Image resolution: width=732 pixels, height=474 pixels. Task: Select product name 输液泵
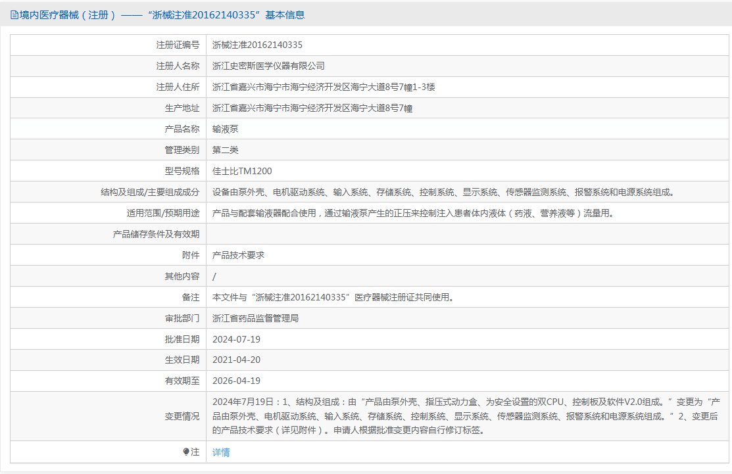pyautogui.click(x=226, y=129)
